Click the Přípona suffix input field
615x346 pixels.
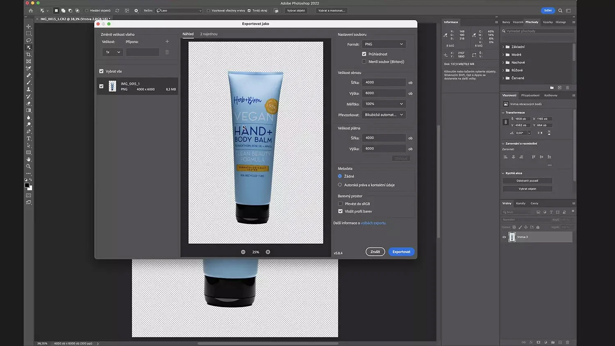[x=143, y=52]
